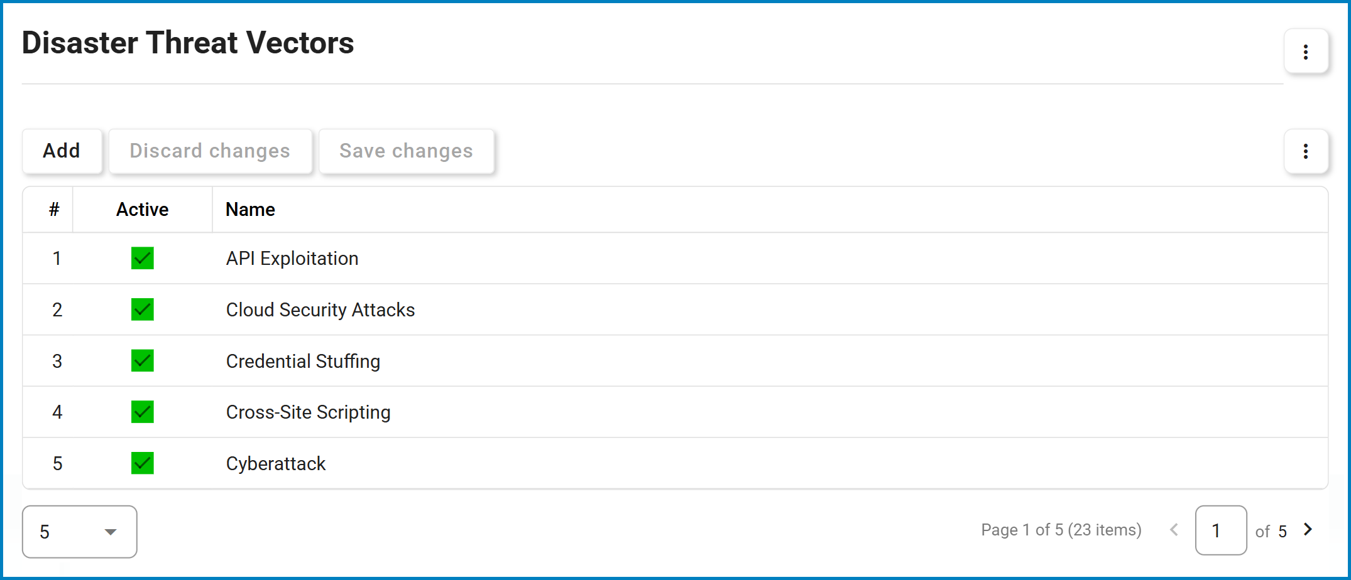
Task: Toggle Active checkbox for Cloud Security Attacks
Action: point(143,309)
